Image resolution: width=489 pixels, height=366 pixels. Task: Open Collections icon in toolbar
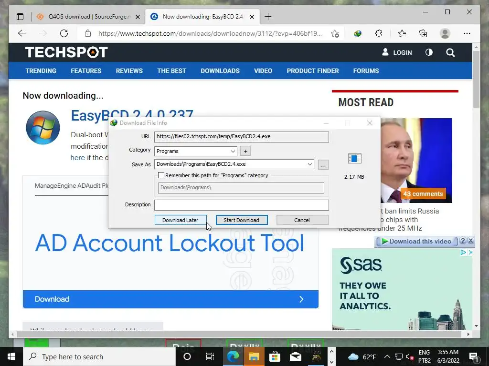tap(423, 33)
